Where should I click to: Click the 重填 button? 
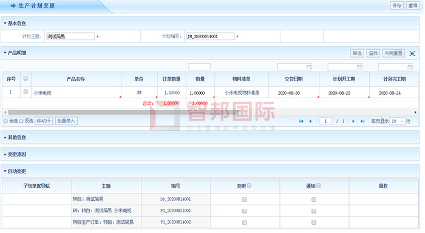pos(413,5)
